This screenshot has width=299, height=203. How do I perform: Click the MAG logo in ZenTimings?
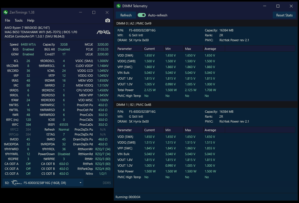(103, 32)
